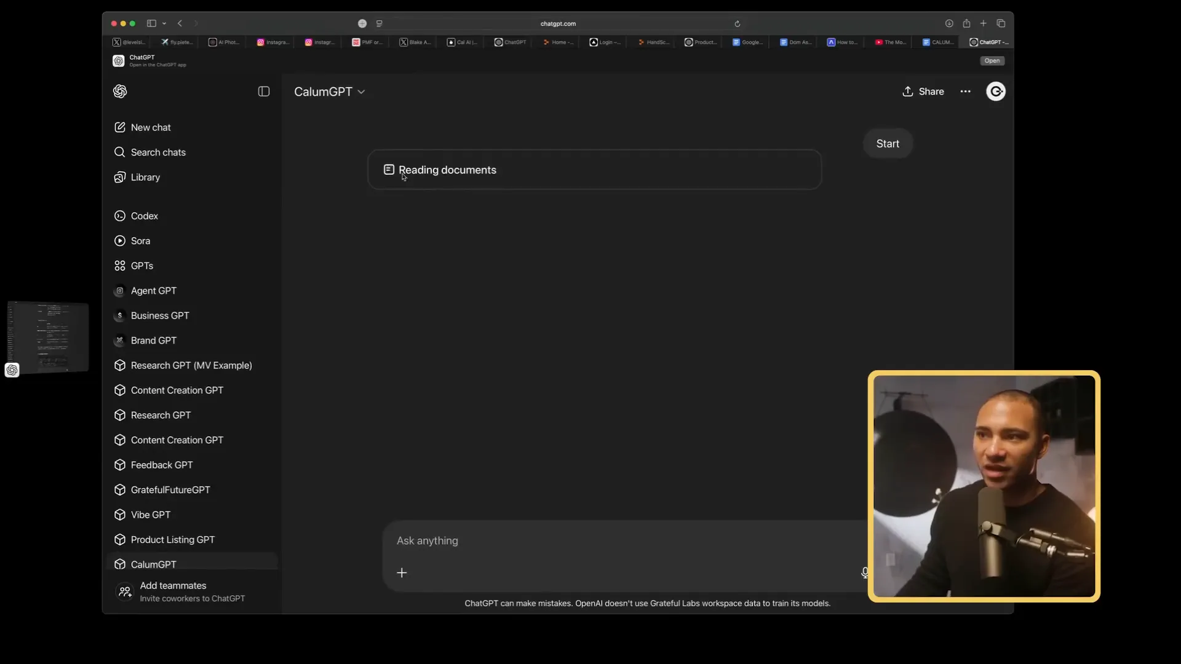The image size is (1181, 664).
Task: Click the GPTs grid icon
Action: [x=120, y=266]
